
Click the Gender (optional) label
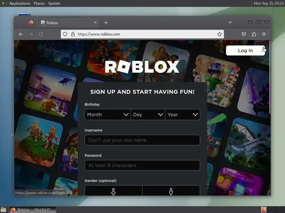point(100,181)
